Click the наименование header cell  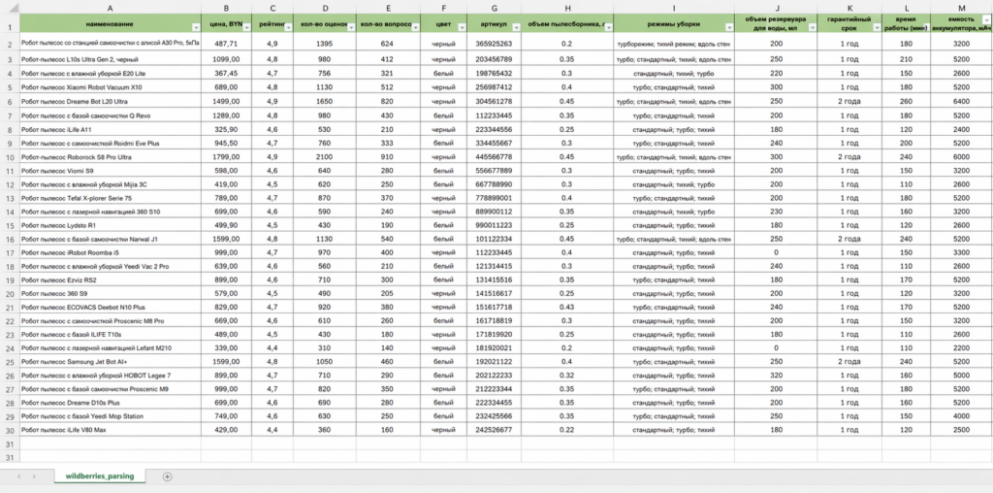(x=111, y=23)
